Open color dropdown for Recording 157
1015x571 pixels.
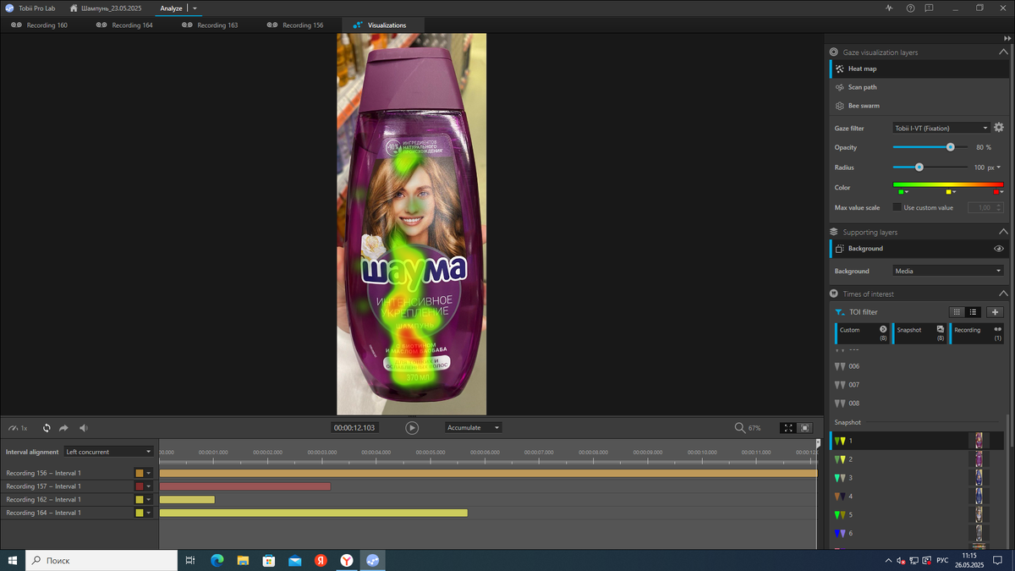click(149, 486)
